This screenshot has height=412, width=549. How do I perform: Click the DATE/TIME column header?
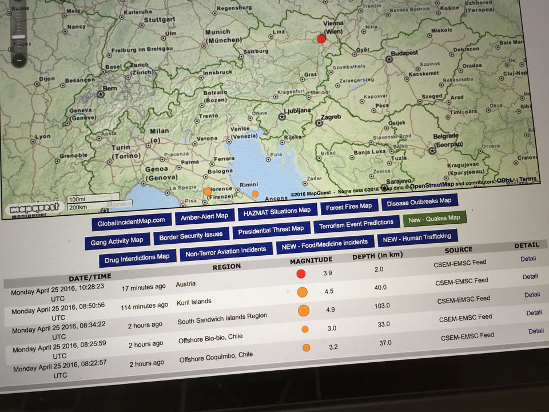pyautogui.click(x=90, y=278)
